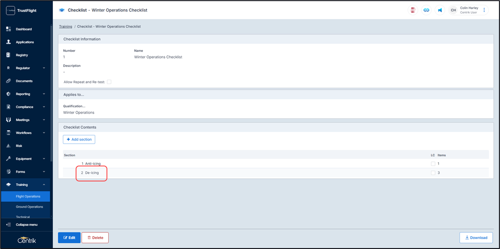Click the Training breadcrumb link
The height and width of the screenshot is (249, 500).
[65, 27]
